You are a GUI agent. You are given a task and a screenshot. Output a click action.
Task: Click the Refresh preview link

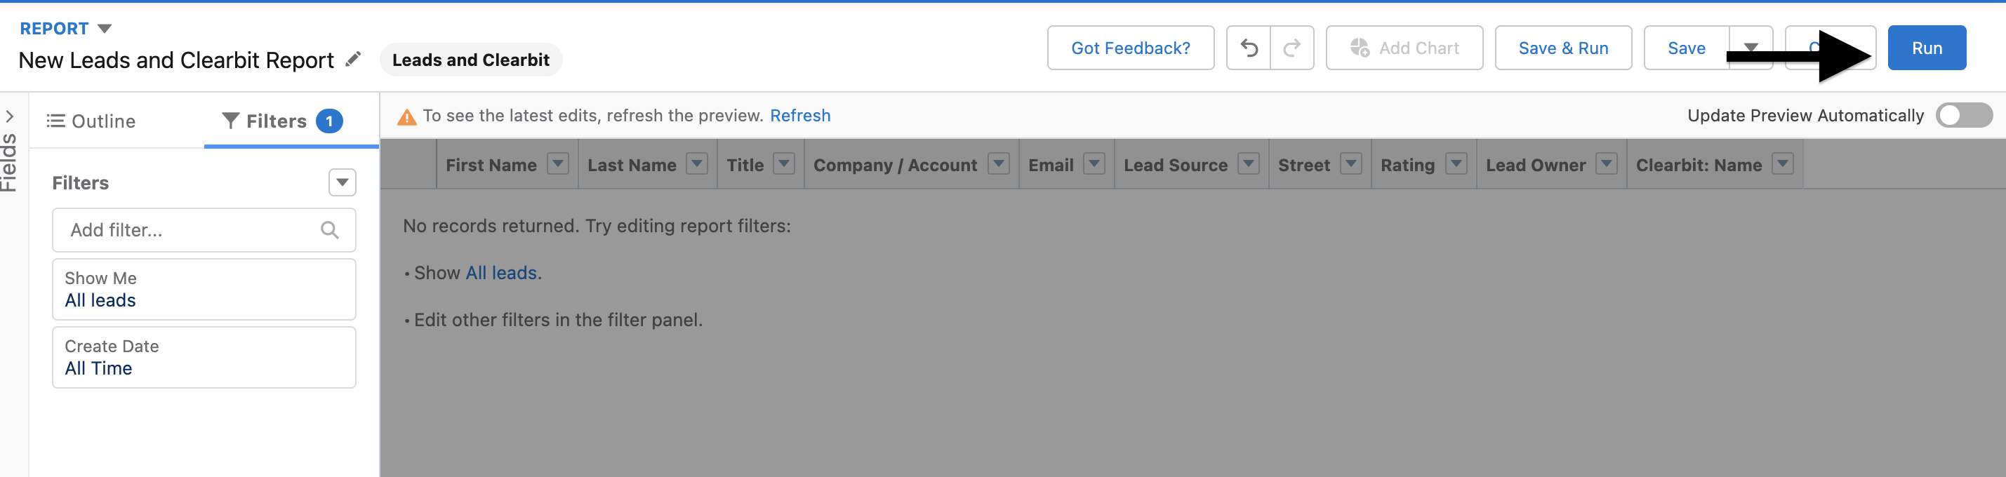[799, 116]
